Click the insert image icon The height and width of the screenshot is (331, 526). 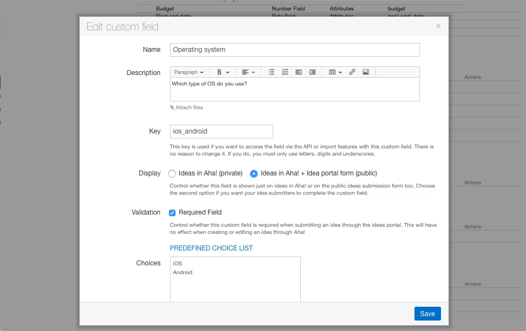(365, 72)
